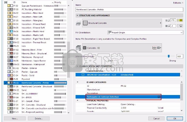Click the monitor background pen button
The height and width of the screenshot is (122, 187).
(180, 26)
